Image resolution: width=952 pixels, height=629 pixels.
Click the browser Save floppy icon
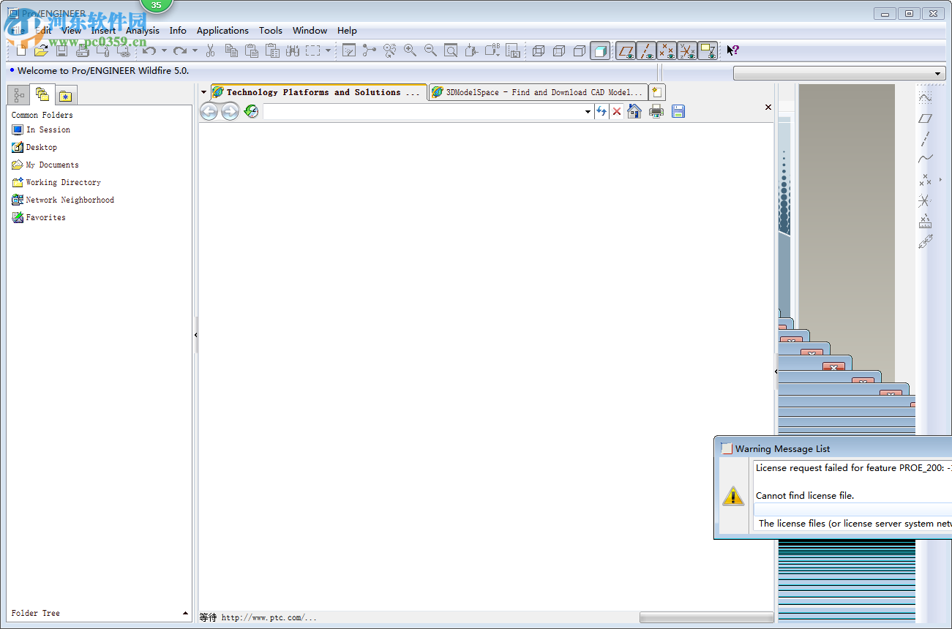[678, 111]
